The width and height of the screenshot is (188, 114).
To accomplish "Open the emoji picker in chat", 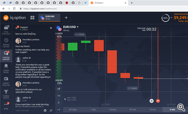I will tap(45, 110).
